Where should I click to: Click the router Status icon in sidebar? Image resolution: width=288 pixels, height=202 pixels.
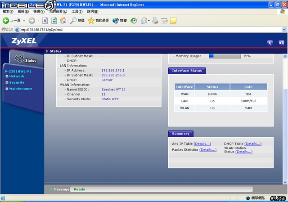19,58
